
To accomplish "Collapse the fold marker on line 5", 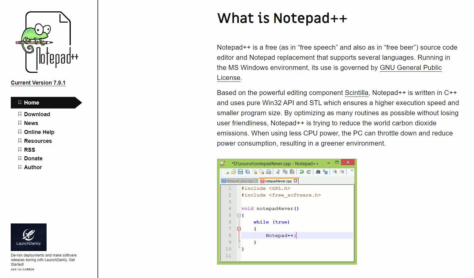I will [239, 215].
